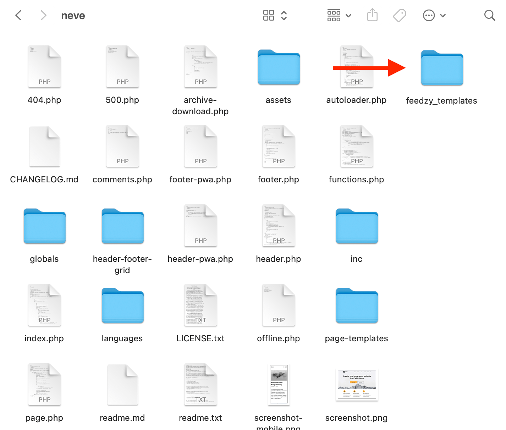This screenshot has height=430, width=506.
Task: Select the inc folder
Action: [357, 226]
